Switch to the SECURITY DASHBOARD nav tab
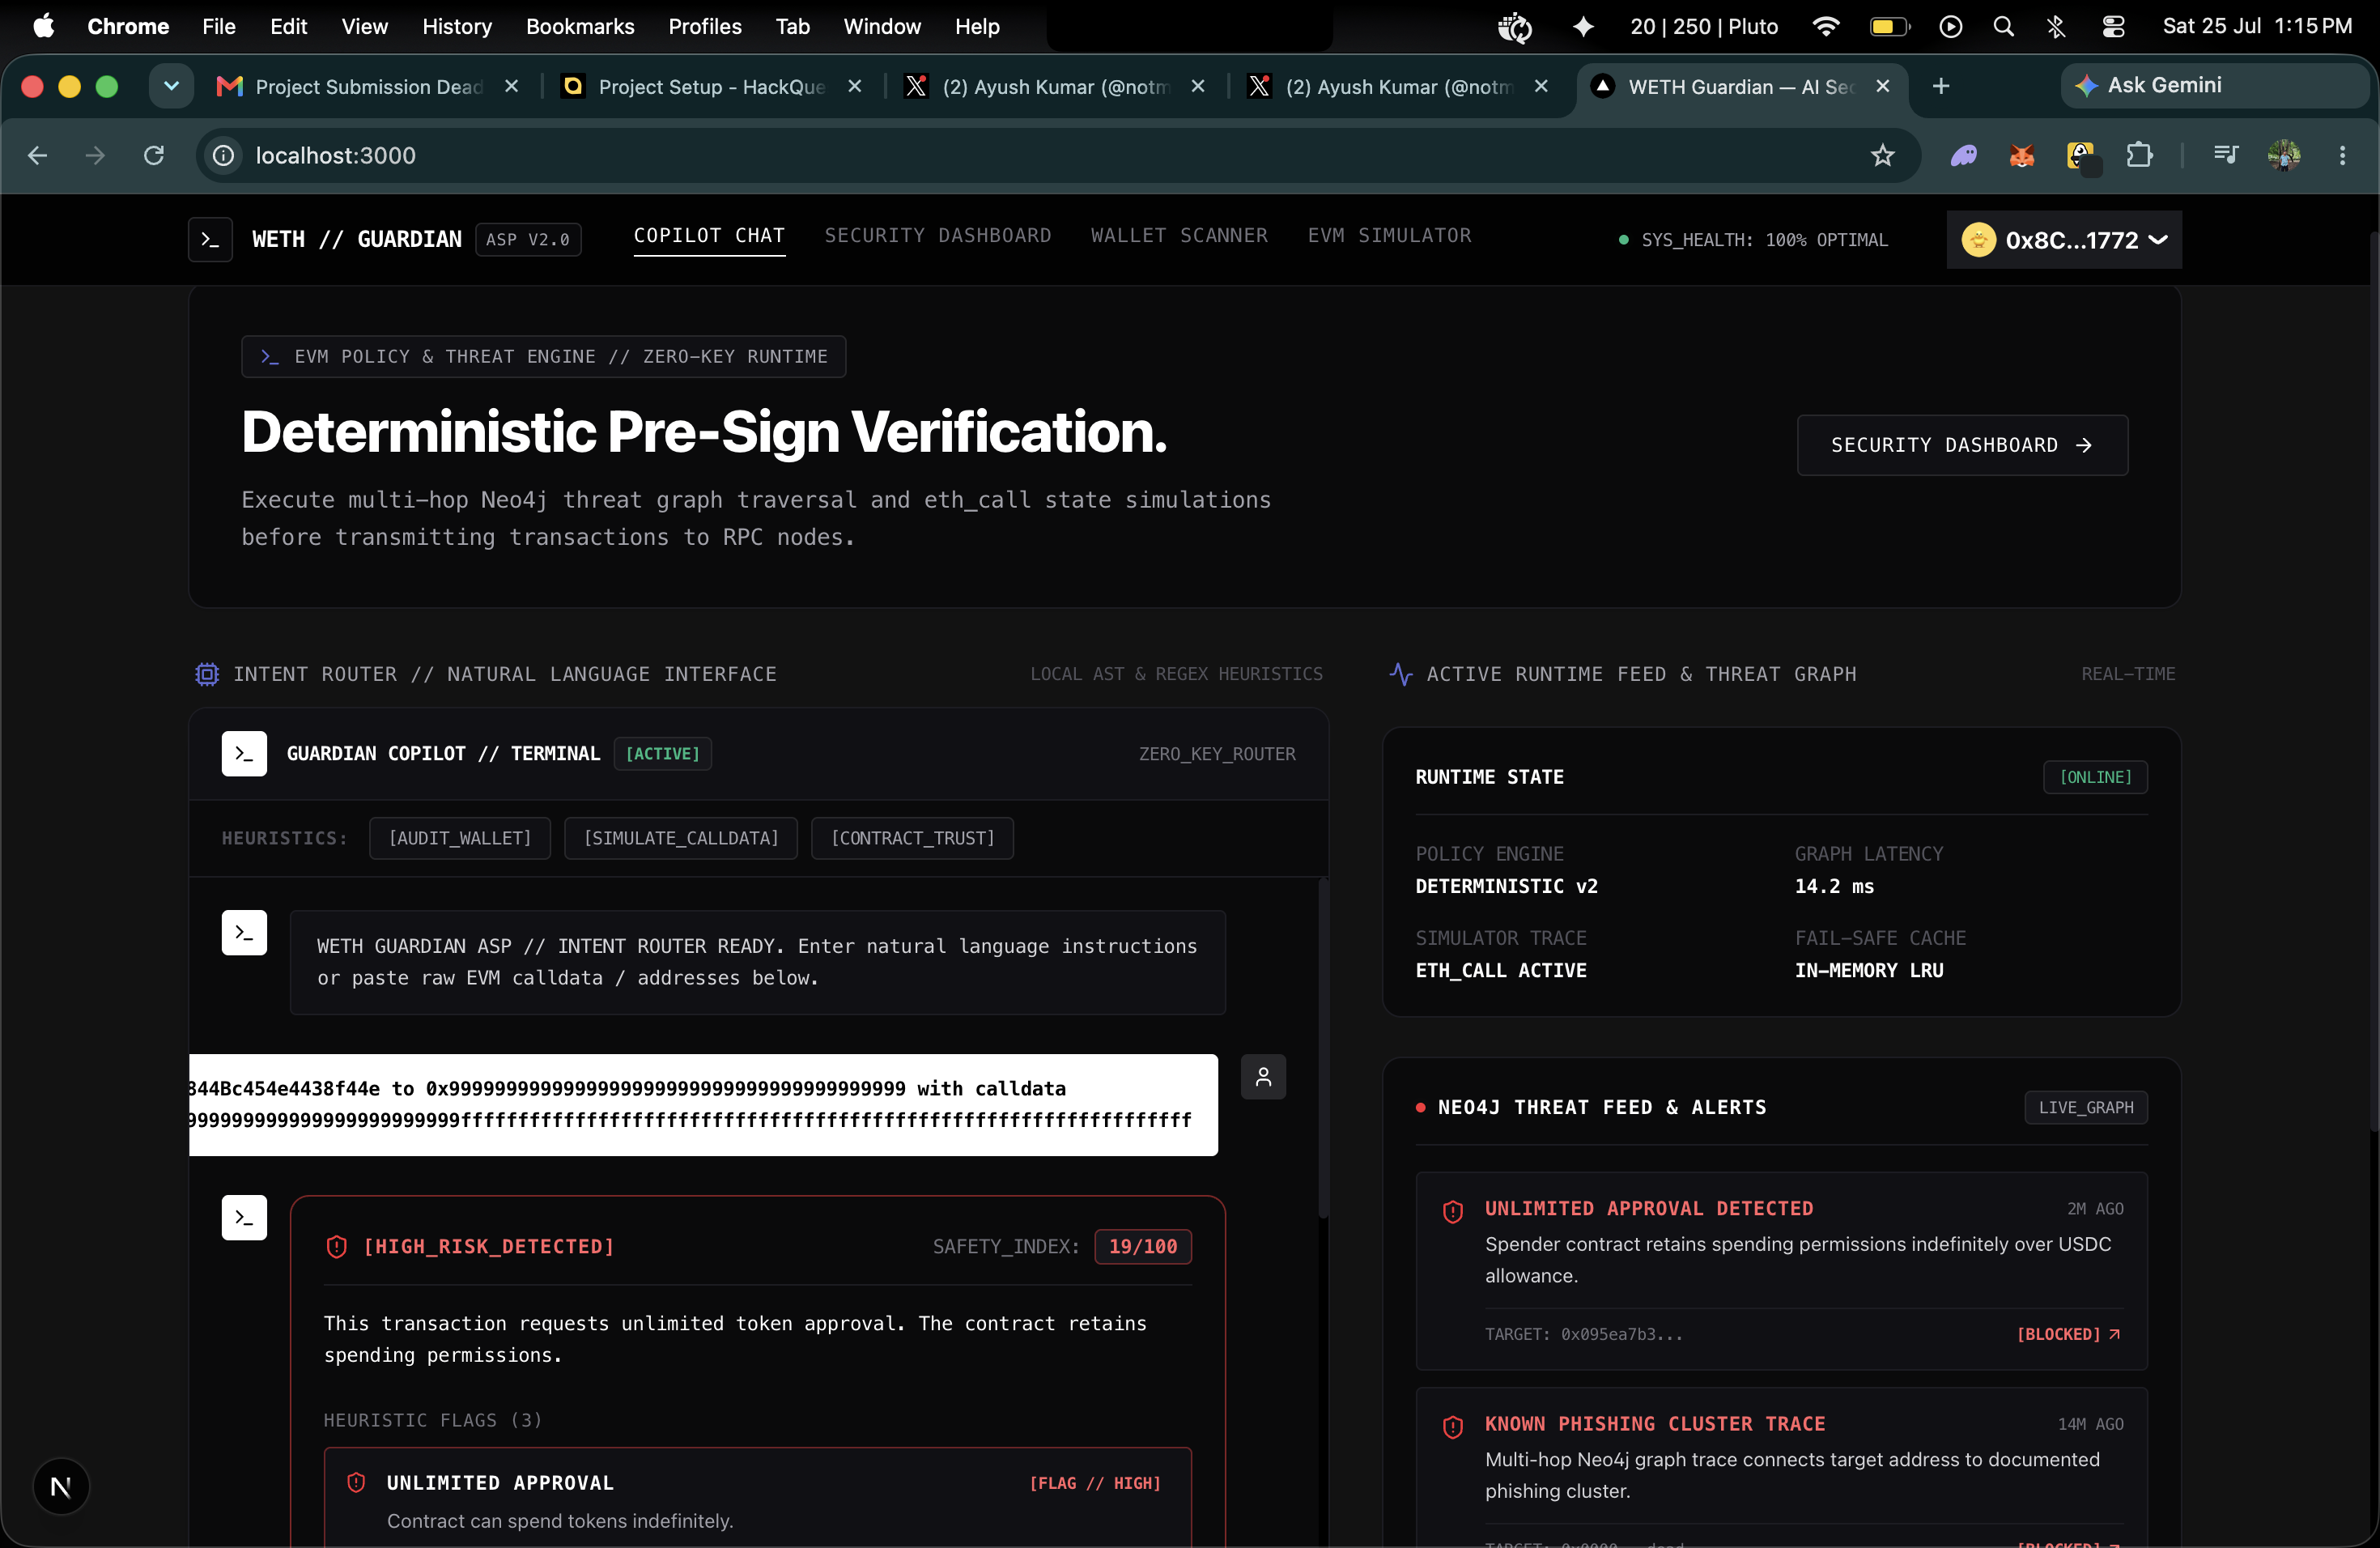 click(938, 236)
